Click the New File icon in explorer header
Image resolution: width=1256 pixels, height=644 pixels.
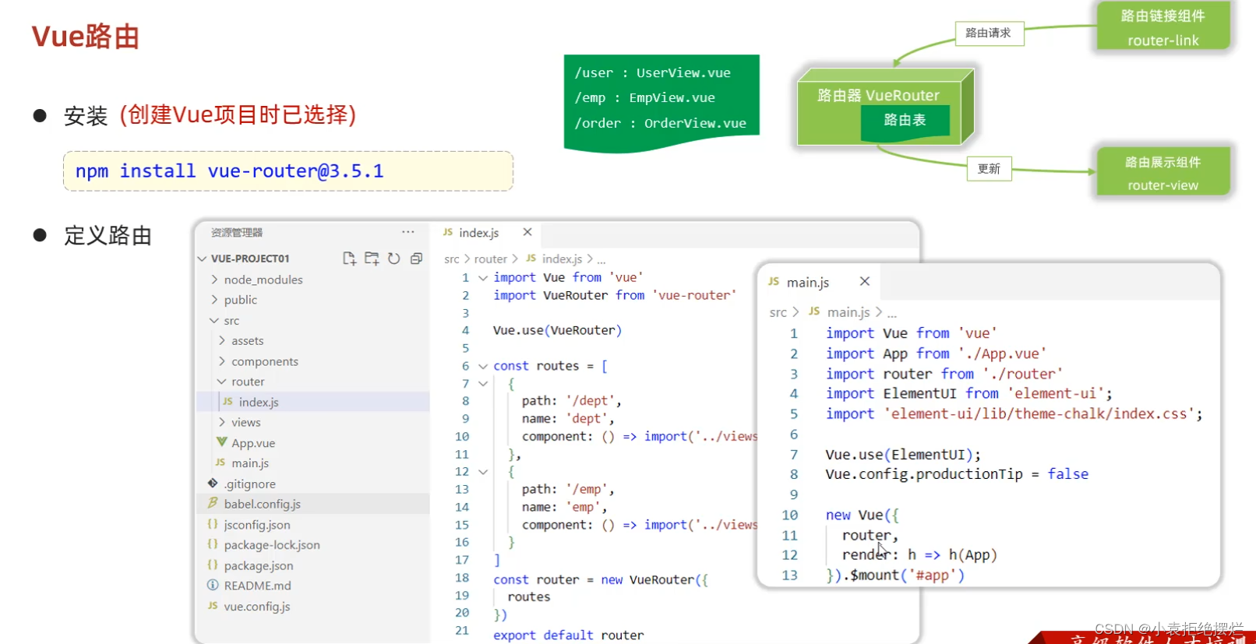point(349,259)
